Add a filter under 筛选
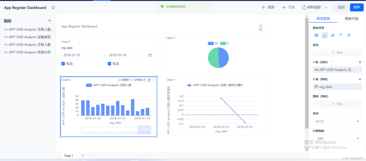Image resolution: width=366 pixels, height=161 pixels. pyautogui.click(x=337, y=53)
